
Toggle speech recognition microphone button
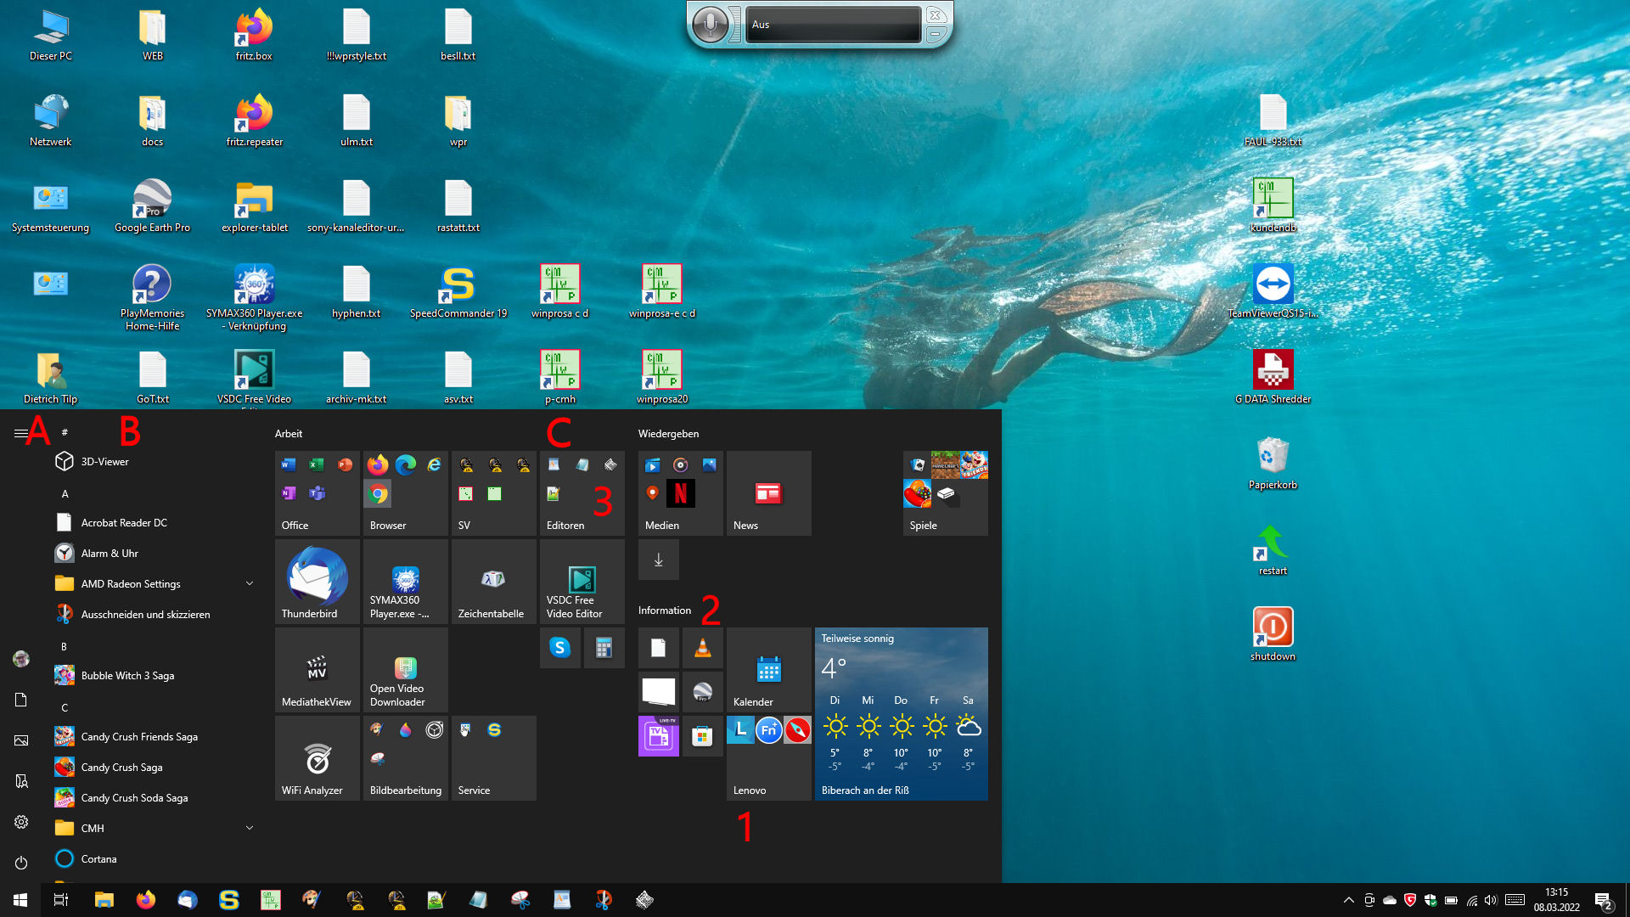(x=710, y=24)
